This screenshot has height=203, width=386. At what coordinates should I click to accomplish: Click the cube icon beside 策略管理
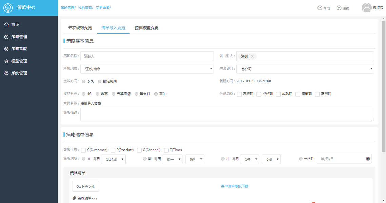coord(6,37)
